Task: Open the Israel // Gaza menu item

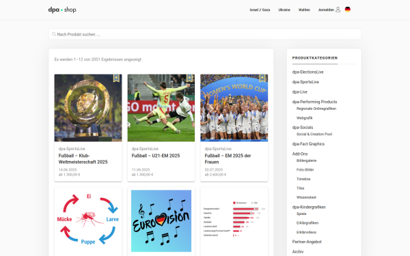Action: click(x=260, y=10)
